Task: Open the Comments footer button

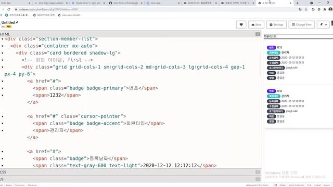Action: (20, 185)
